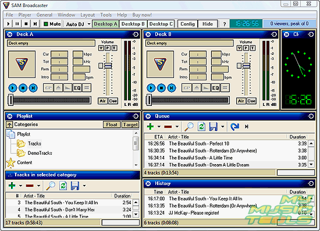Click the Queue search magnifier icon
Image resolution: width=320 pixels, height=231 pixels.
pyautogui.click(x=189, y=127)
